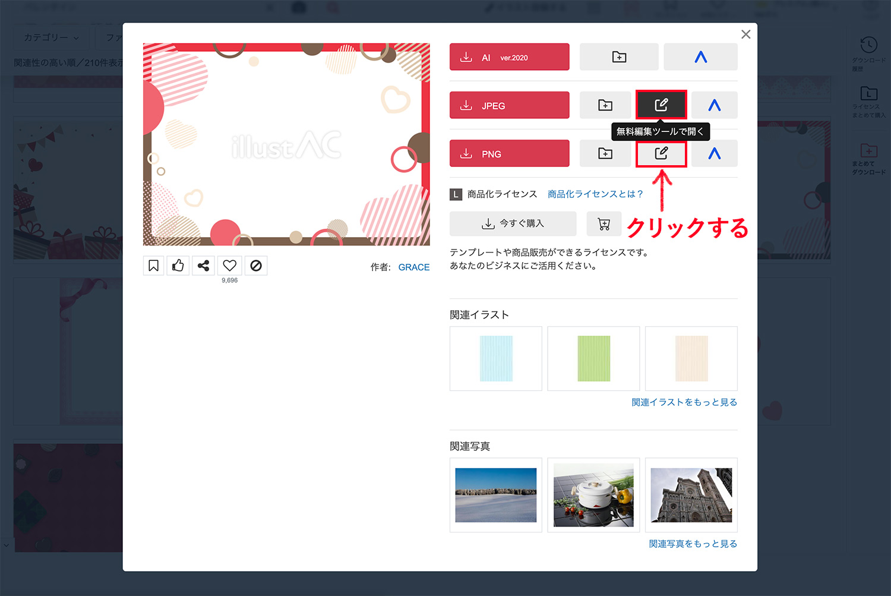Save the JPEG to a folder
Viewport: 891px width, 596px height.
click(605, 105)
